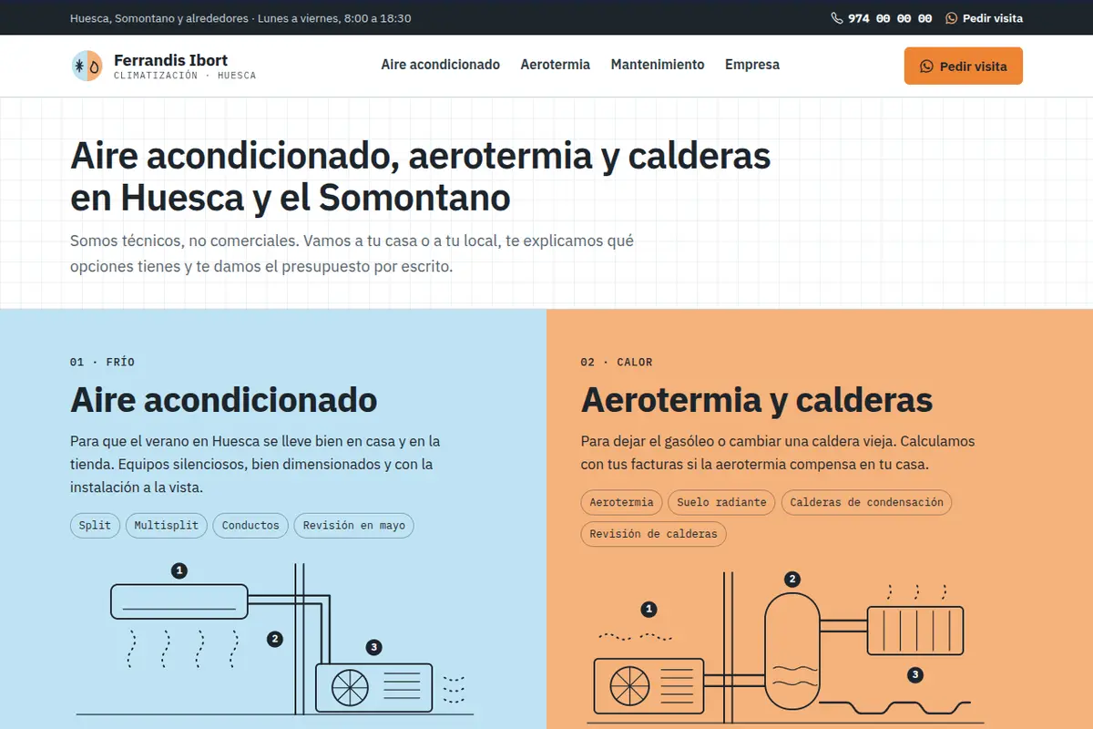Click the outdoor AC fan unit illustration
The width and height of the screenshot is (1093, 729).
(374, 687)
